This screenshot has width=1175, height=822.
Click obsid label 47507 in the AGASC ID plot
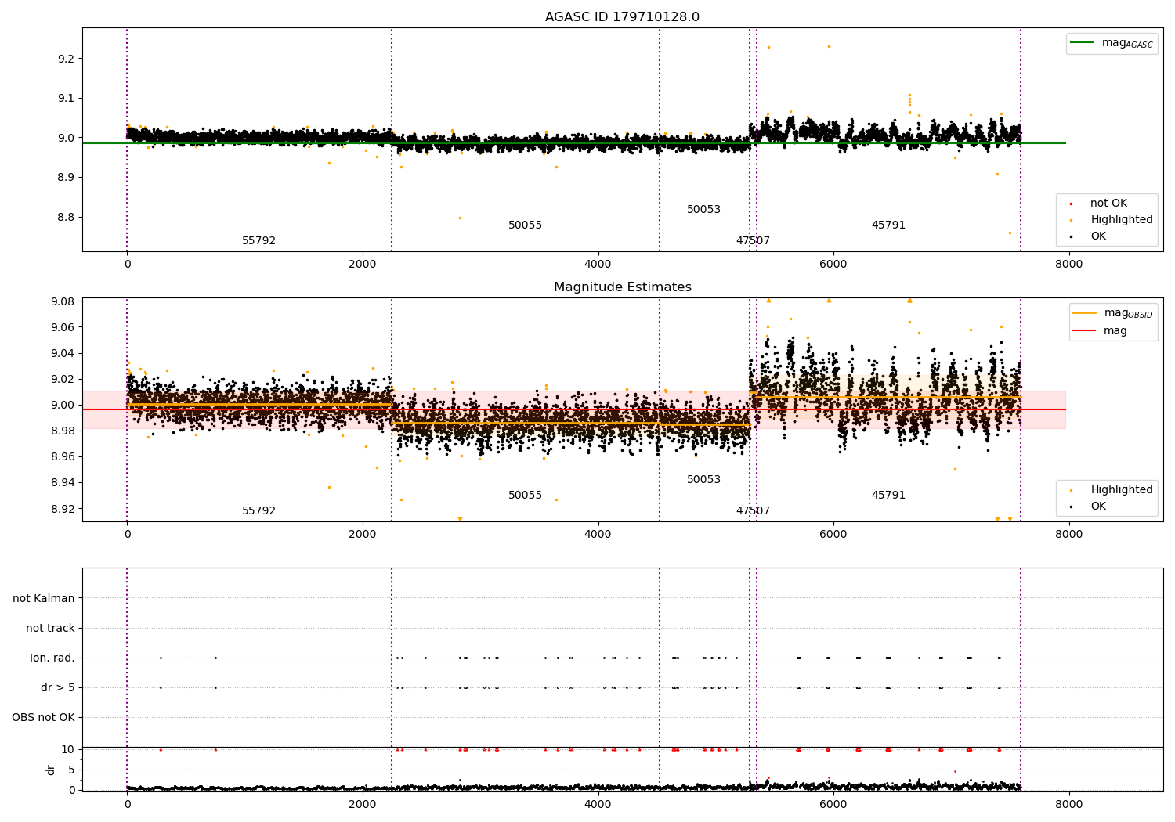753,241
